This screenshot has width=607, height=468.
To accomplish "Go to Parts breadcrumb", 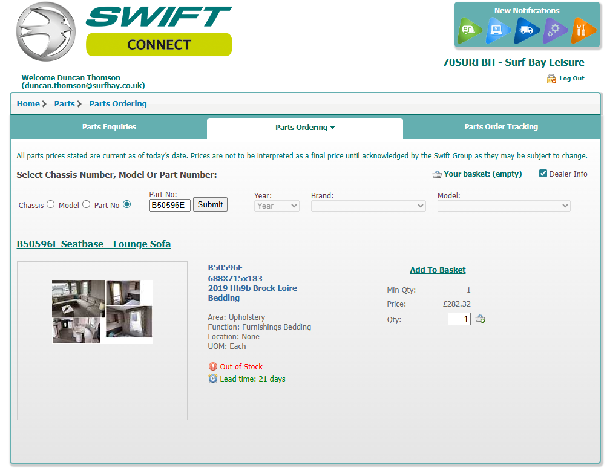I will pyautogui.click(x=65, y=103).
